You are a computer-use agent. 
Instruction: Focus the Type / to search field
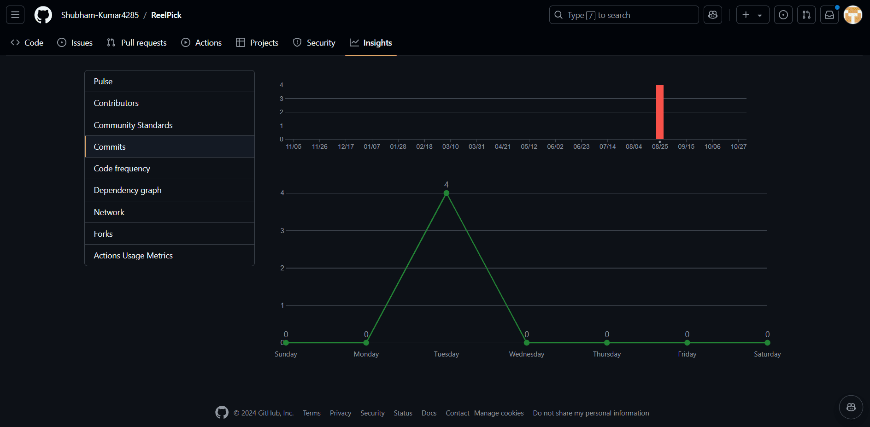click(624, 15)
